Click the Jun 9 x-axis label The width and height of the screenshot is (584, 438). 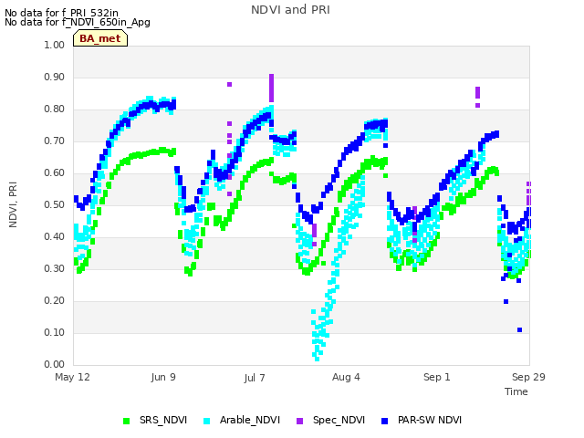(163, 377)
